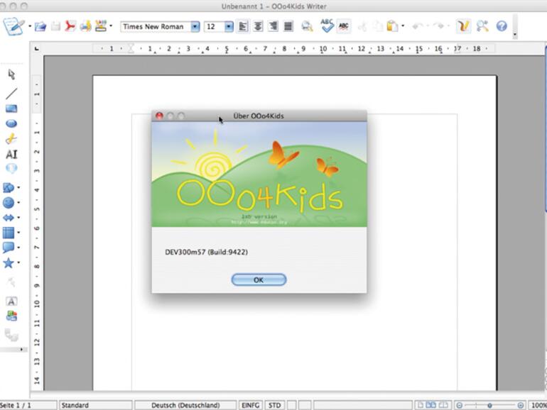
Task: Open the Times New Roman font dropdown
Action: [x=195, y=26]
